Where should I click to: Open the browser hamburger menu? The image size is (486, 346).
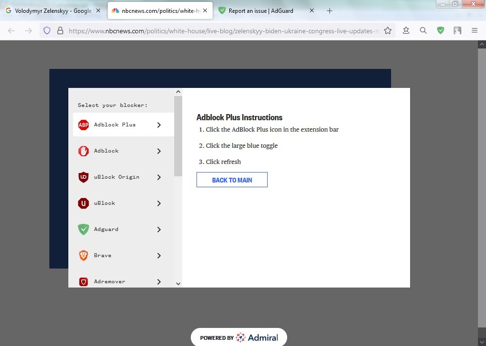pyautogui.click(x=475, y=30)
